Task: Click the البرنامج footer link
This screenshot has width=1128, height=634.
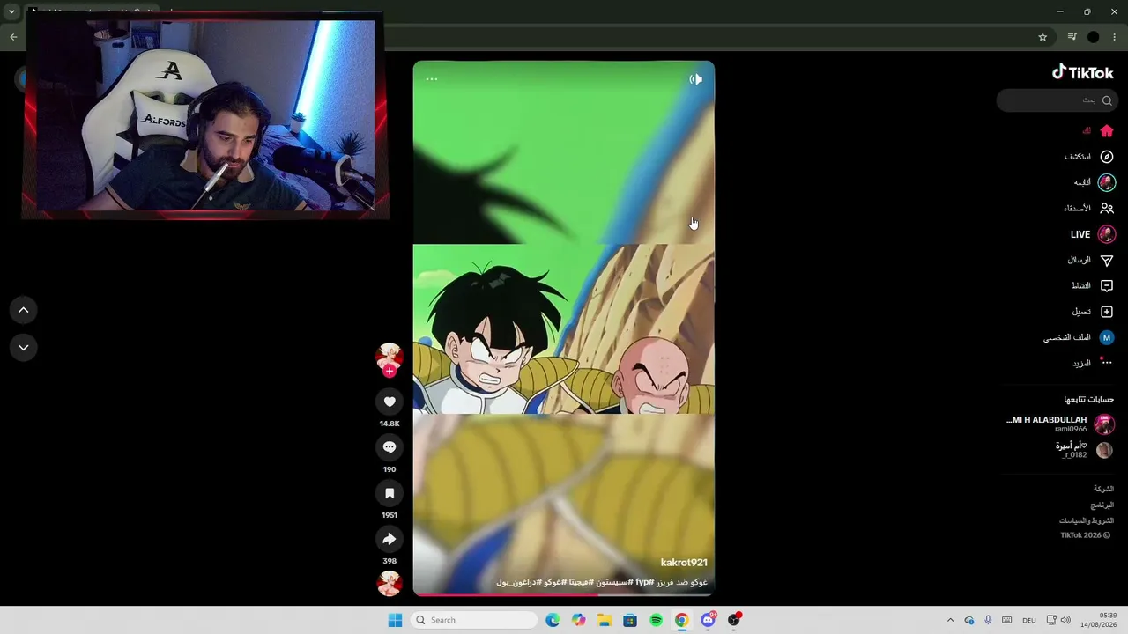Action: tap(1102, 505)
